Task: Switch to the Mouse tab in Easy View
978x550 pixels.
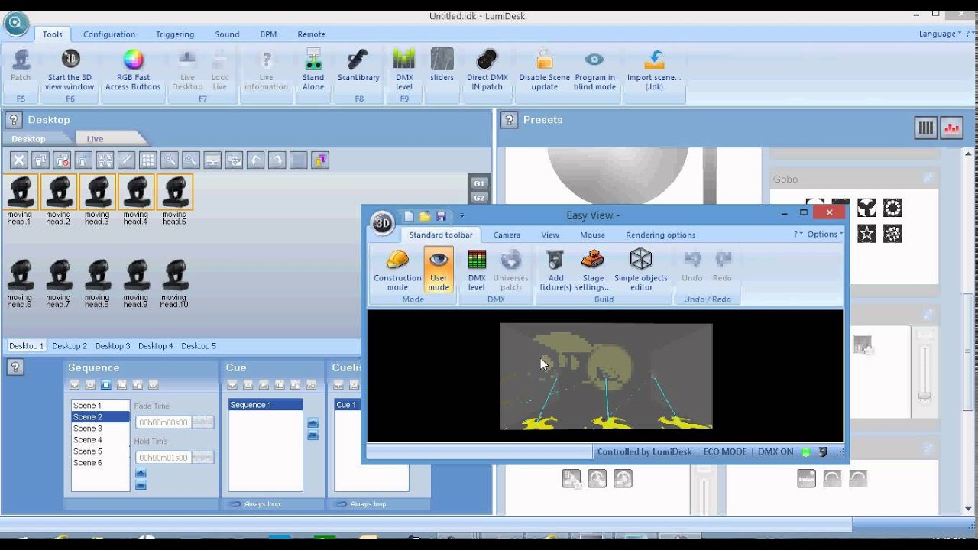Action: click(592, 235)
